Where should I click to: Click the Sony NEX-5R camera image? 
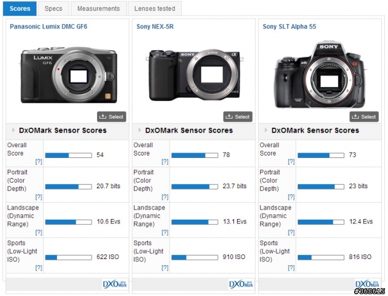(195, 75)
